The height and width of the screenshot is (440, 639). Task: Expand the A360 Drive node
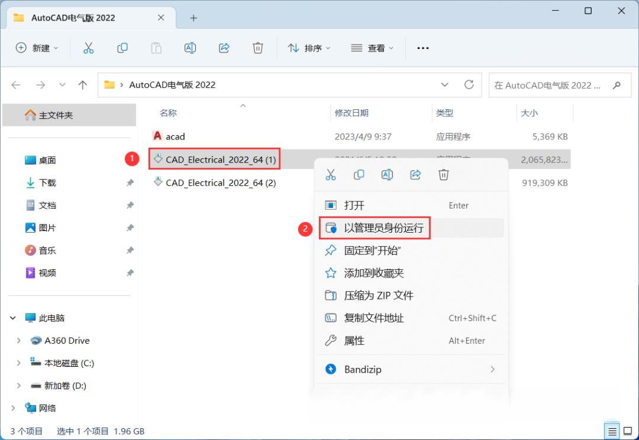(18, 340)
